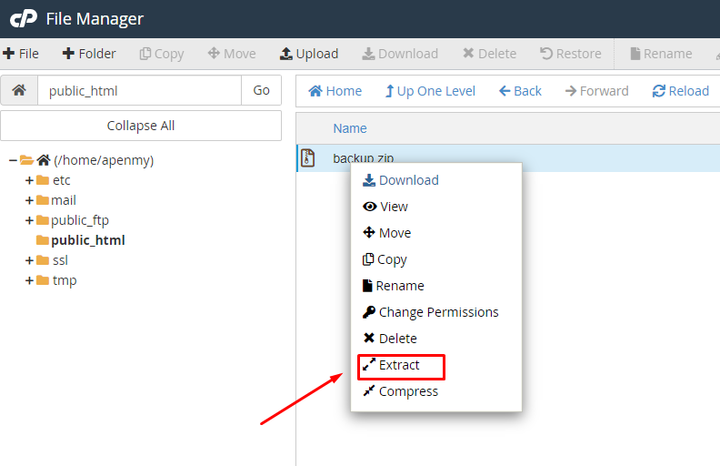Click Upload in the top toolbar
720x466 pixels.
click(x=308, y=54)
